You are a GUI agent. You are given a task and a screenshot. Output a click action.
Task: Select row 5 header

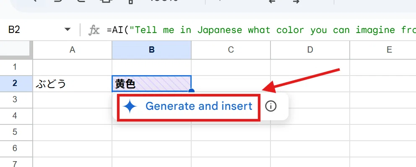click(x=15, y=132)
